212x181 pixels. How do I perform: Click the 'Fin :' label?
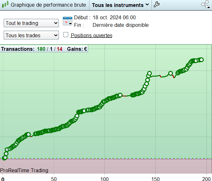coord(79,25)
